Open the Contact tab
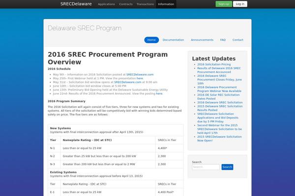This screenshot has height=196, width=295. [x=238, y=40]
